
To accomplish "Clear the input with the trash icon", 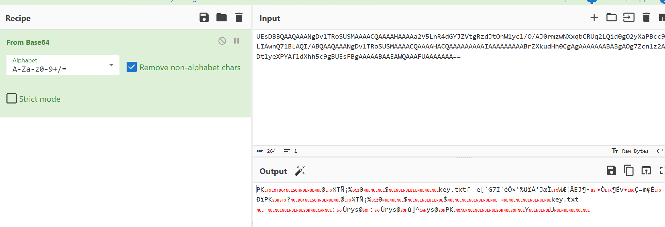I will (x=646, y=17).
